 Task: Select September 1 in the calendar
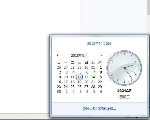tap(101, 68)
